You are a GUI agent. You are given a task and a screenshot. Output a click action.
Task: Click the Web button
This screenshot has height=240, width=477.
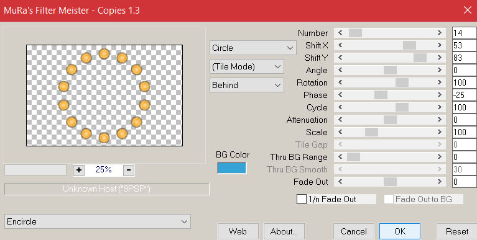click(238, 231)
